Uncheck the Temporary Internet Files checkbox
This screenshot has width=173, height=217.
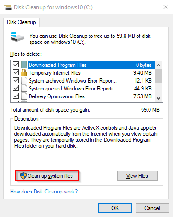pyautogui.click(x=16, y=72)
